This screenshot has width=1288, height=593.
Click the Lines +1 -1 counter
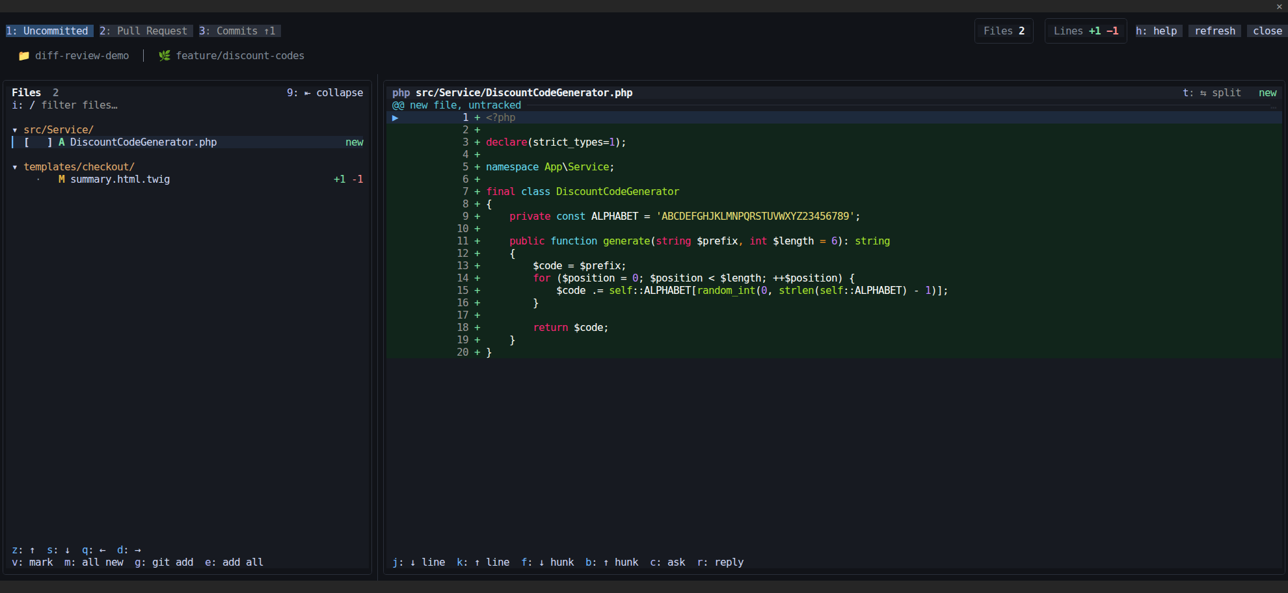1086,31
